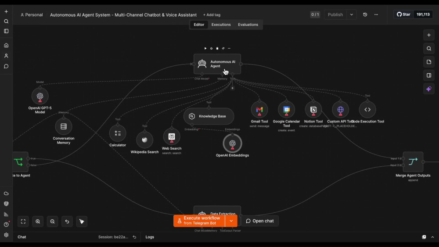This screenshot has height=247, width=439.
Task: Select the Wikipedia Search node
Action: pos(144,140)
